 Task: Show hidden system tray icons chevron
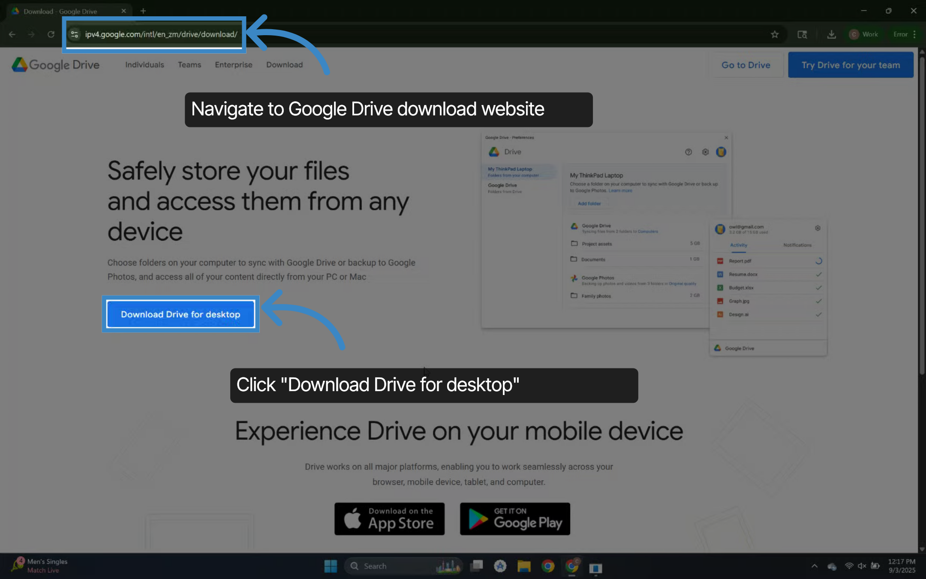(x=814, y=566)
